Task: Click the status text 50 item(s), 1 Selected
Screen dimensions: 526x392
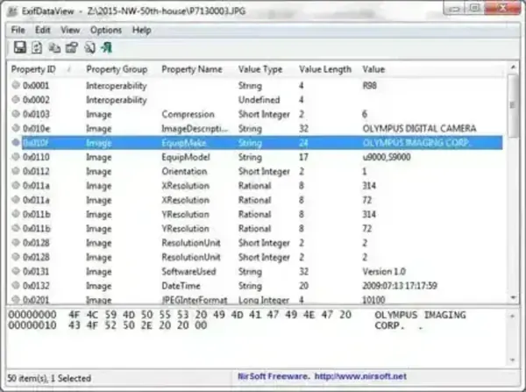Action: (49, 378)
